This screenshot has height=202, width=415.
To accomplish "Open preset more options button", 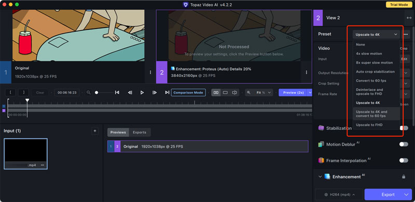I will 406,34.
